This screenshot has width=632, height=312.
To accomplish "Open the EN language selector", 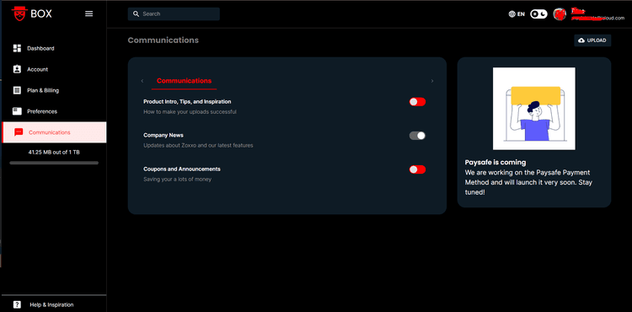I will click(x=517, y=14).
